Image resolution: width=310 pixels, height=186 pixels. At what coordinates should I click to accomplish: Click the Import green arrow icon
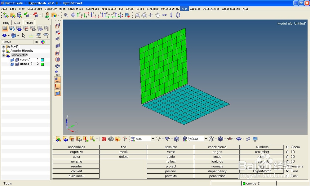pos(26,15)
